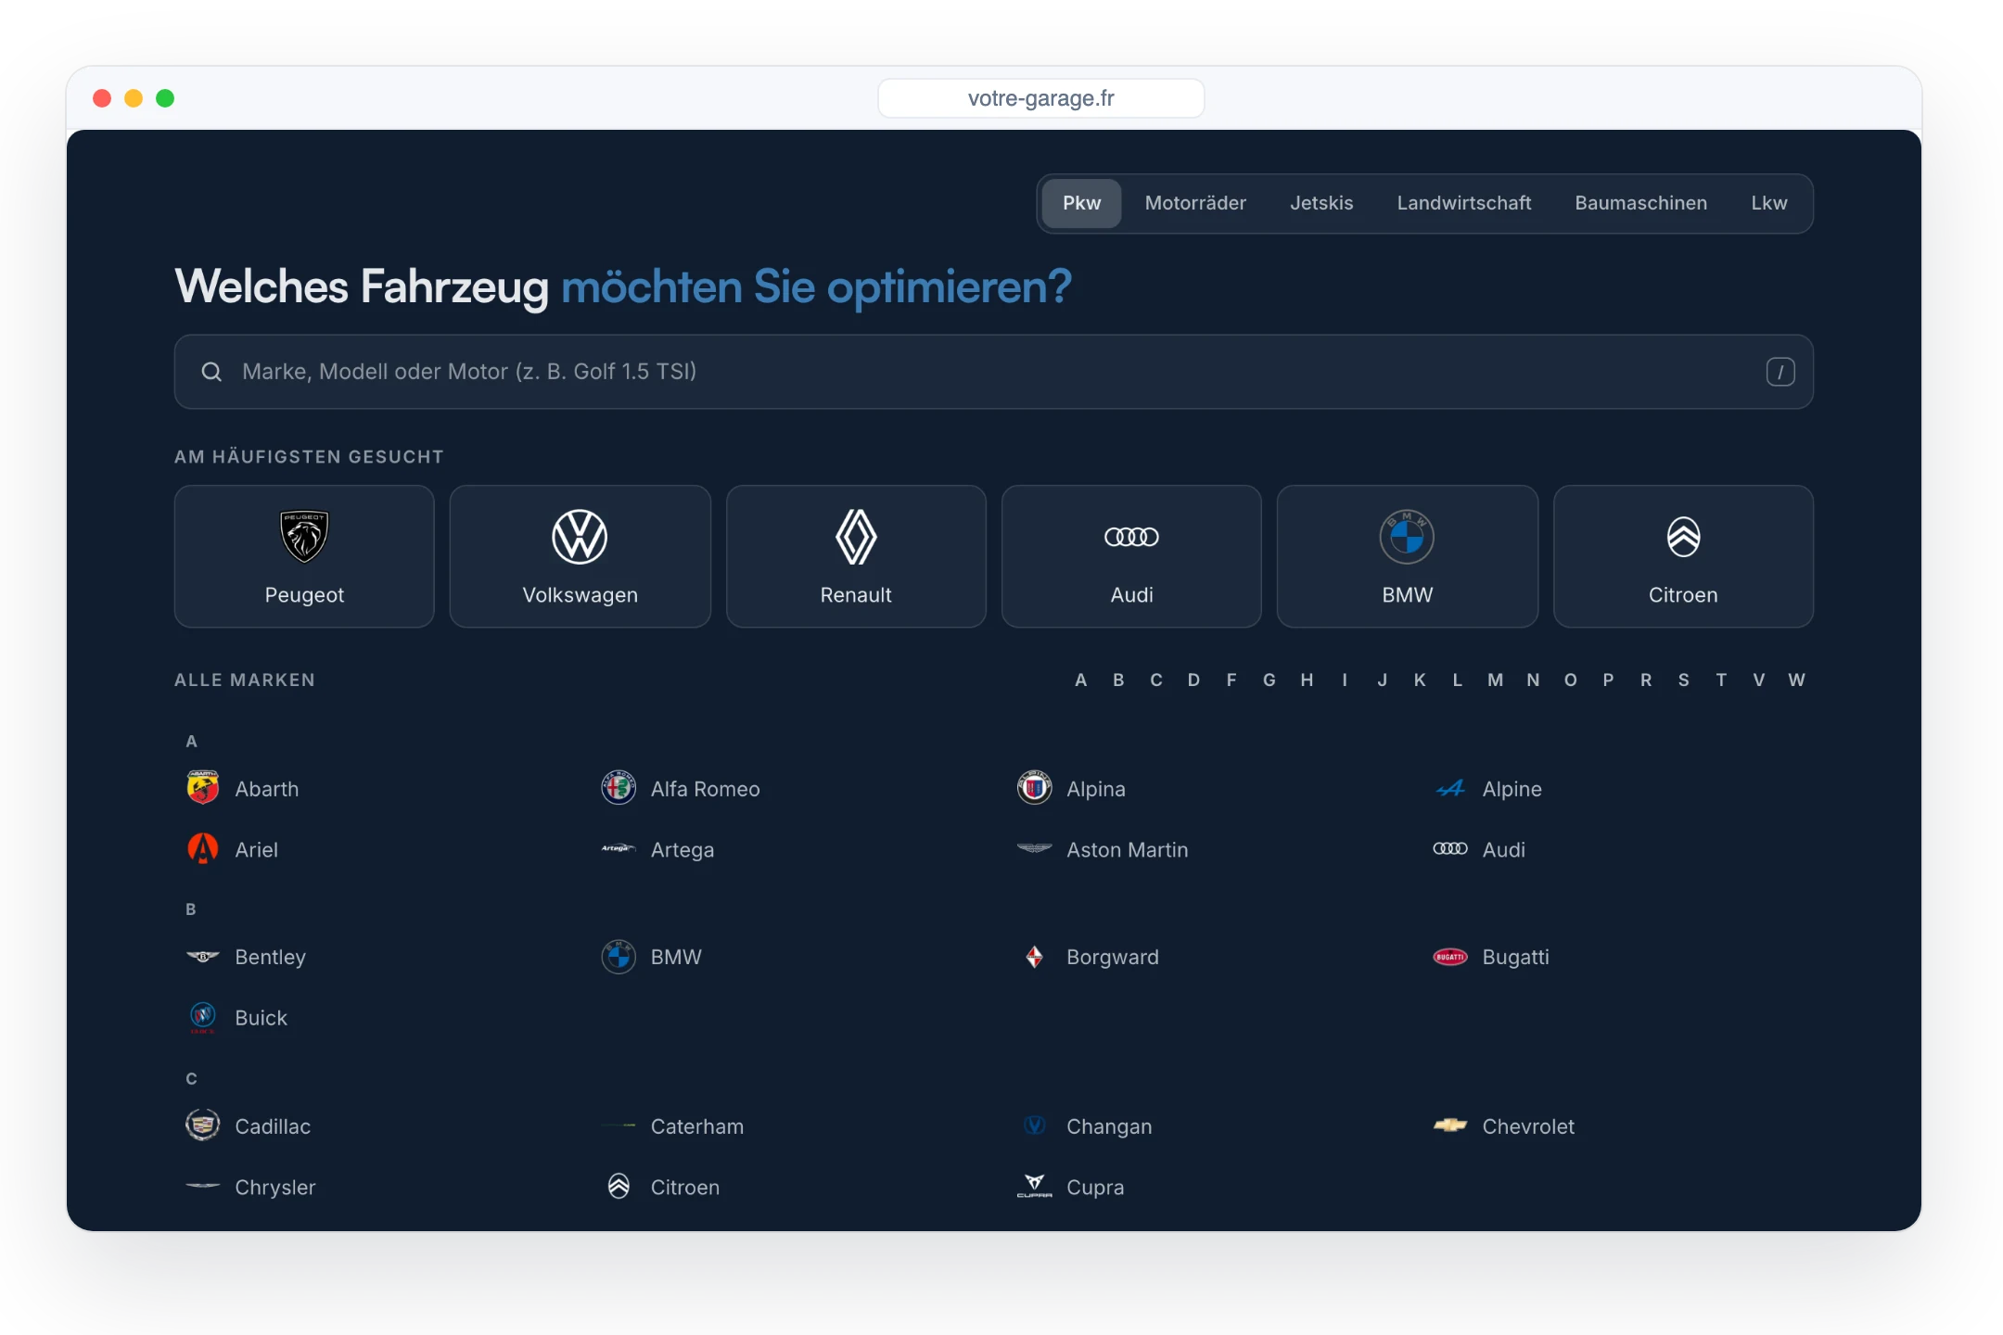Click the Alpina emblem icon

pyautogui.click(x=1035, y=788)
